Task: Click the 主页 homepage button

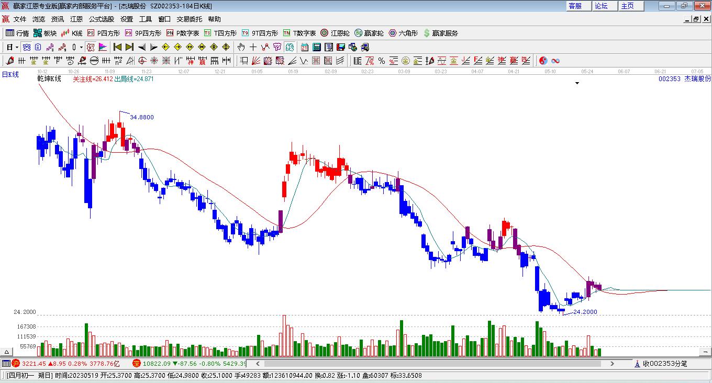Action: point(631,6)
